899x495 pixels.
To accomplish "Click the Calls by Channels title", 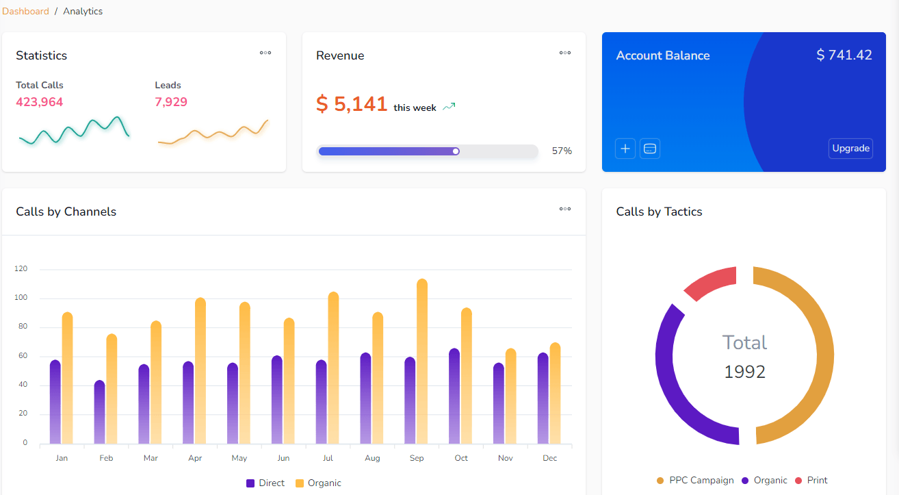I will (x=66, y=212).
